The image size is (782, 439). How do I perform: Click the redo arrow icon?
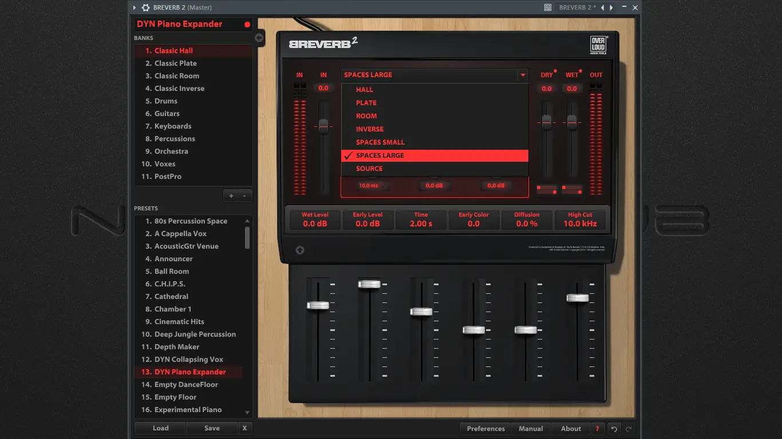coord(629,429)
